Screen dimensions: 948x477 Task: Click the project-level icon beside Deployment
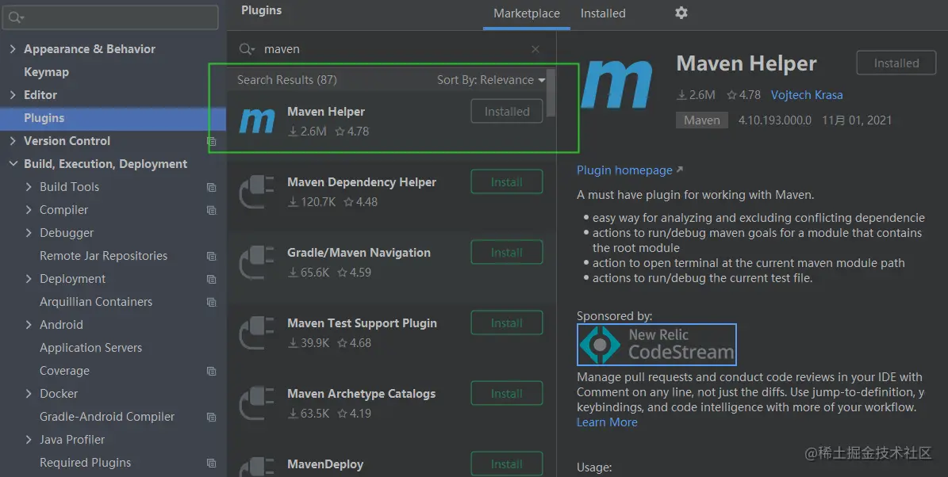(212, 279)
